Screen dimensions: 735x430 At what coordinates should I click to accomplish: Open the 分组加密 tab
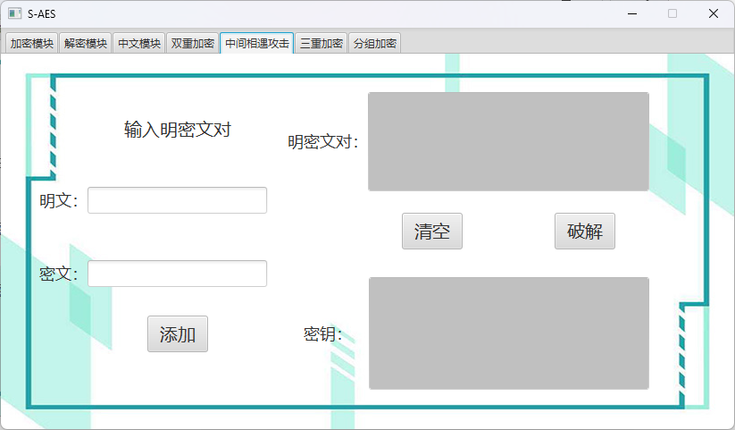(374, 43)
